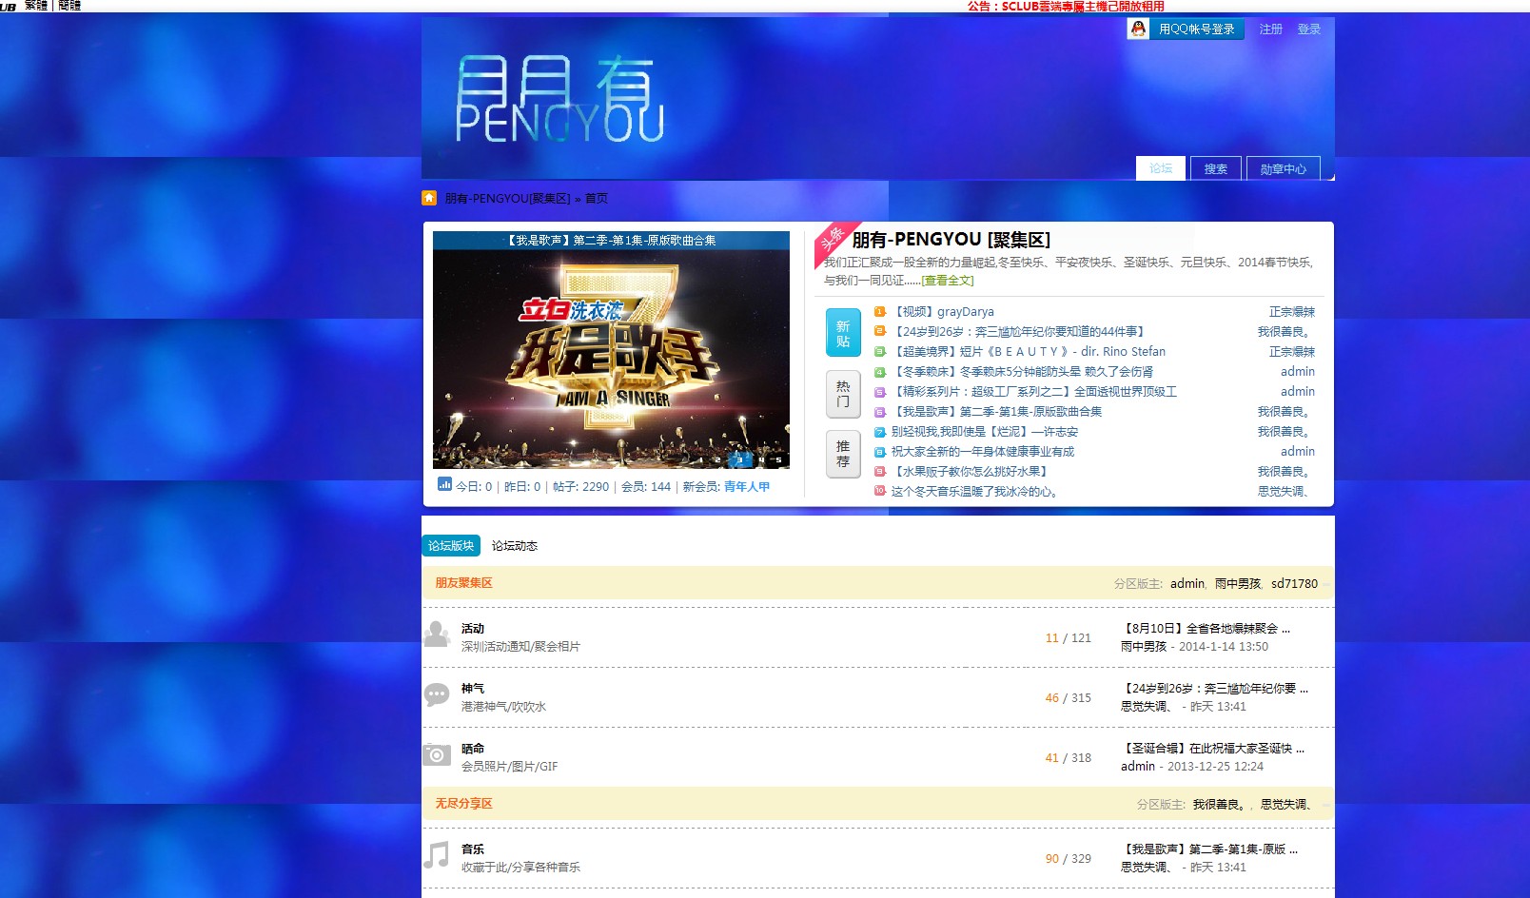Open 正宗爆辣 author of grayDarya post
The height and width of the screenshot is (898, 1530).
tap(1292, 311)
